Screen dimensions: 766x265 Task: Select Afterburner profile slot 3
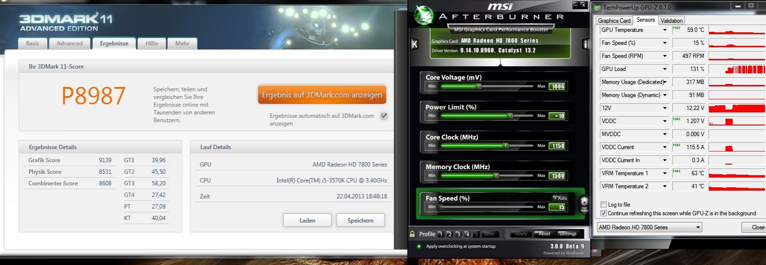458,234
